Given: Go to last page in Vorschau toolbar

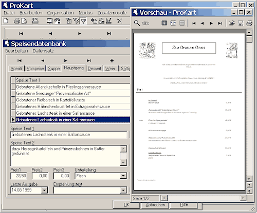Looking at the screenshot, I should coord(220,23).
